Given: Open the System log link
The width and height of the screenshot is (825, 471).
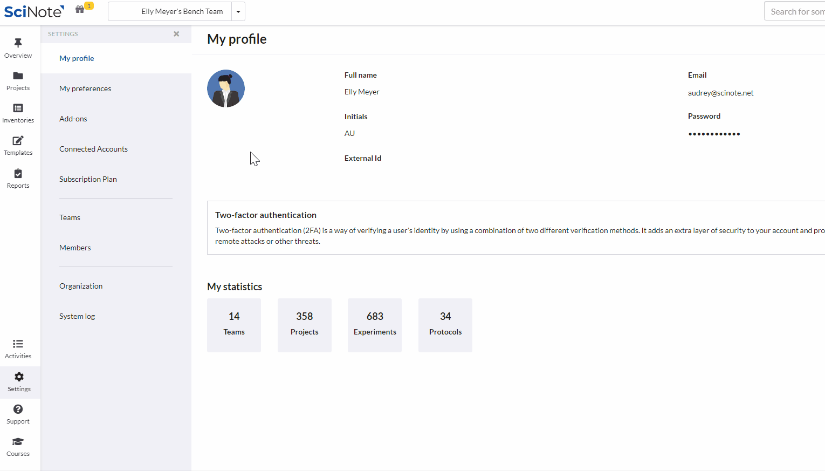Looking at the screenshot, I should tap(77, 316).
